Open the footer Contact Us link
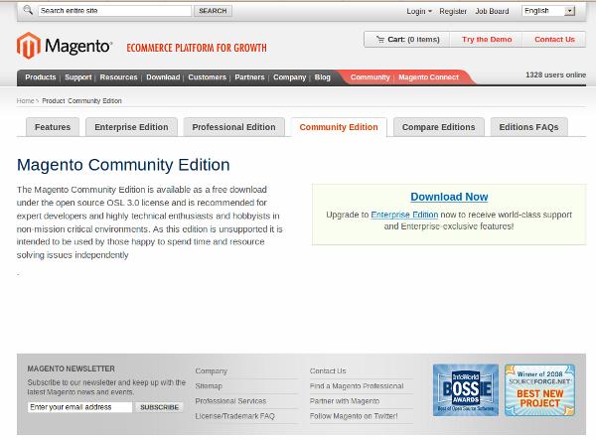596x440 pixels. click(328, 370)
